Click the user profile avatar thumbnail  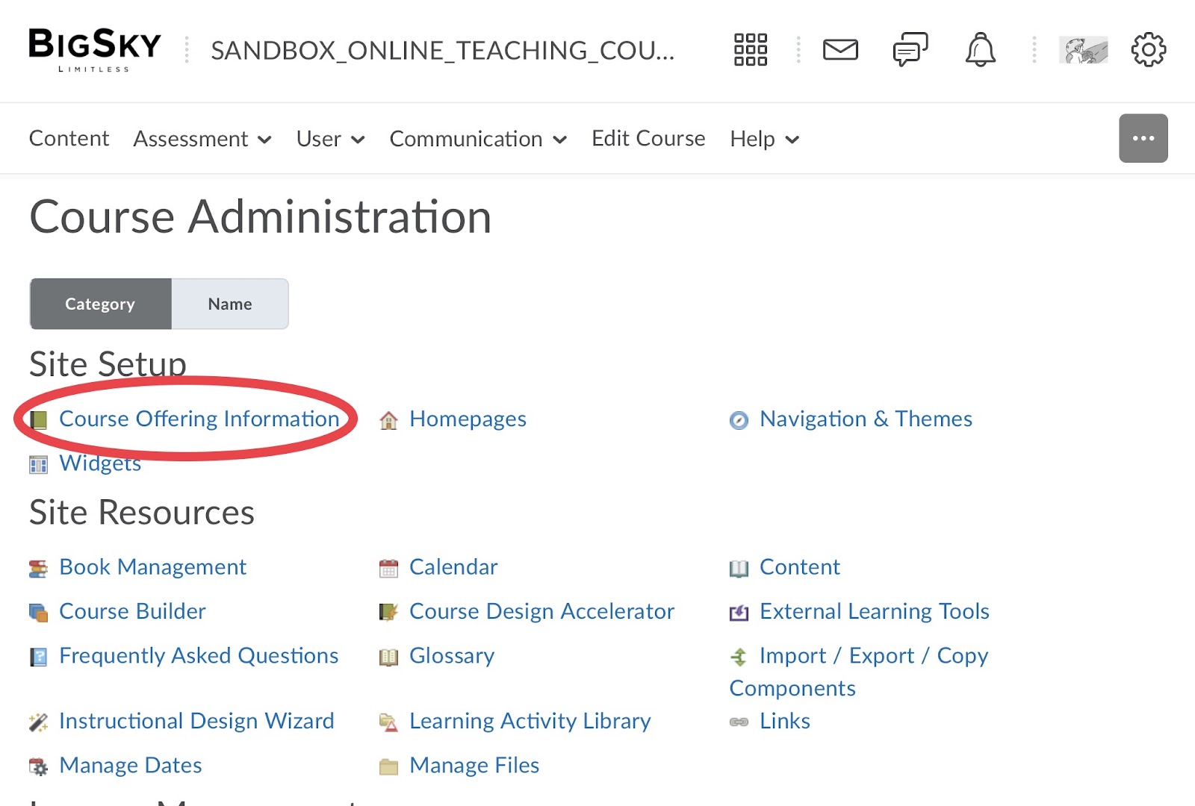(1083, 50)
